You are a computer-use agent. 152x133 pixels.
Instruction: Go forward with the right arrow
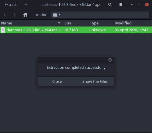click(15, 15)
